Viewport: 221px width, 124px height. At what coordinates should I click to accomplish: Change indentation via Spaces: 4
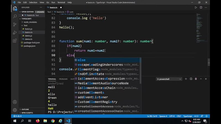click(163, 116)
